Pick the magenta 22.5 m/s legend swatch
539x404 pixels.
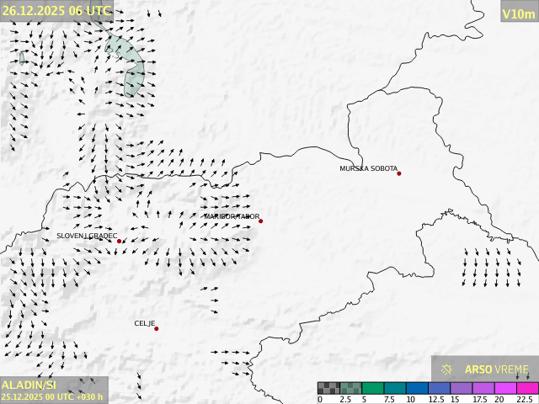coord(527,388)
